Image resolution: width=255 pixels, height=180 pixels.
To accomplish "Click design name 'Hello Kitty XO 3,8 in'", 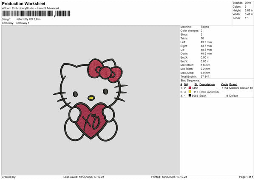I will click(x=28, y=19).
